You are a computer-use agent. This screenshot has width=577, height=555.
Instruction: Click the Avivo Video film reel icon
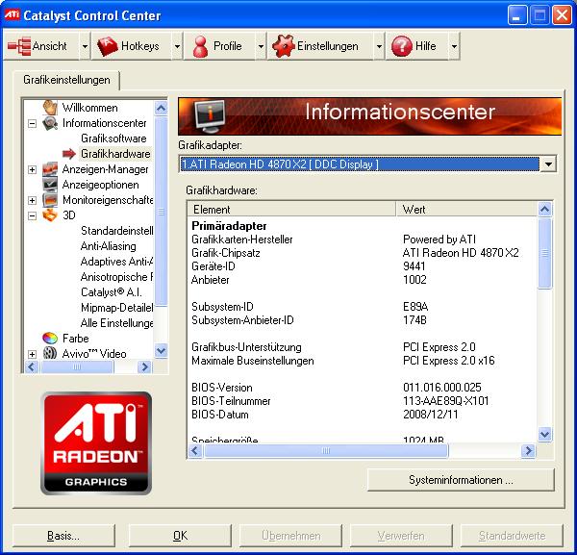[x=50, y=353]
